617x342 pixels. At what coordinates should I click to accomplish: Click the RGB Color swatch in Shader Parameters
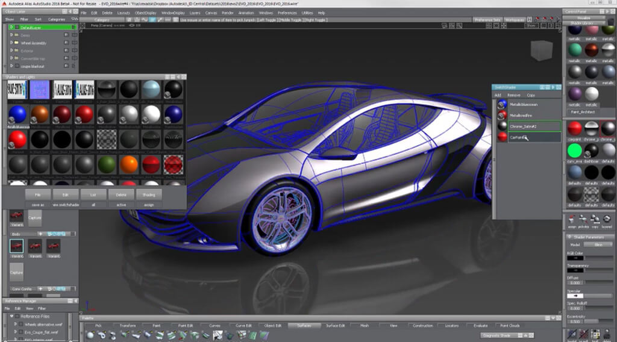click(x=575, y=258)
